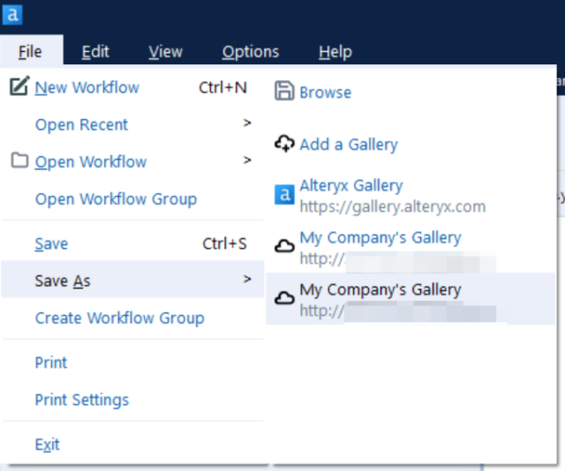This screenshot has width=565, height=471.
Task: Open the Help menu
Action: 335,51
